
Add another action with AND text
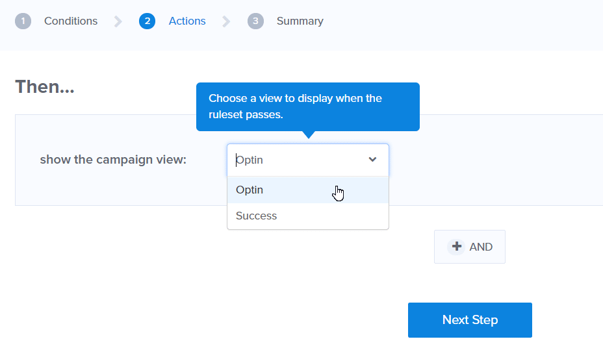click(x=481, y=247)
